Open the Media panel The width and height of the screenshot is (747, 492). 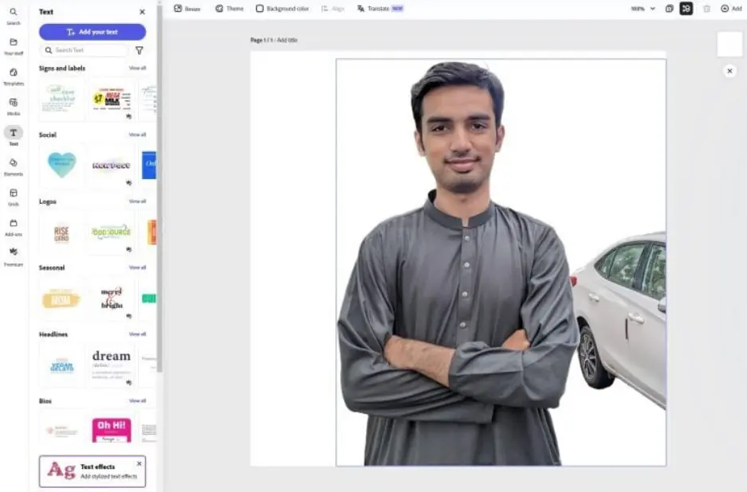(14, 106)
